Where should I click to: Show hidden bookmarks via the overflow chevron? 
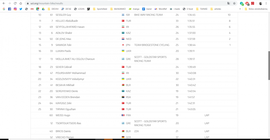(240, 9)
